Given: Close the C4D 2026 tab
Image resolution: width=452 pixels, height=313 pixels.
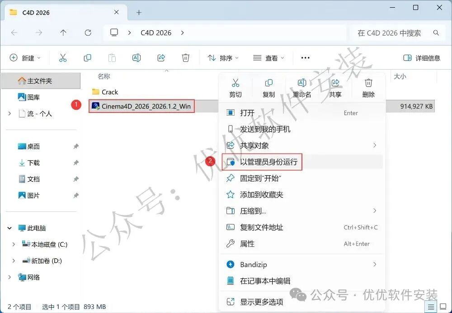Looking at the screenshot, I should [117, 12].
